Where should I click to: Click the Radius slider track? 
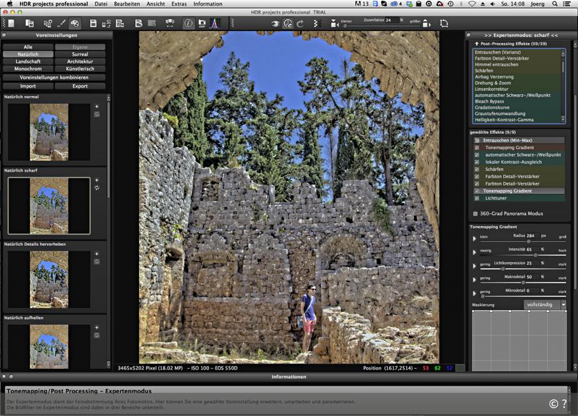[523, 241]
